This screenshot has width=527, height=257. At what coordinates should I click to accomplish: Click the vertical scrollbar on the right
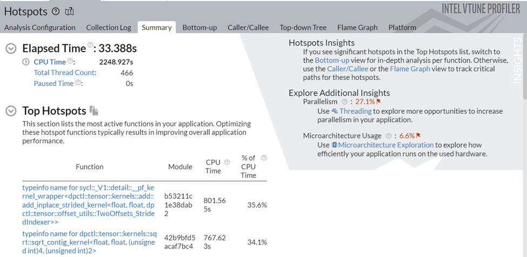point(523,81)
